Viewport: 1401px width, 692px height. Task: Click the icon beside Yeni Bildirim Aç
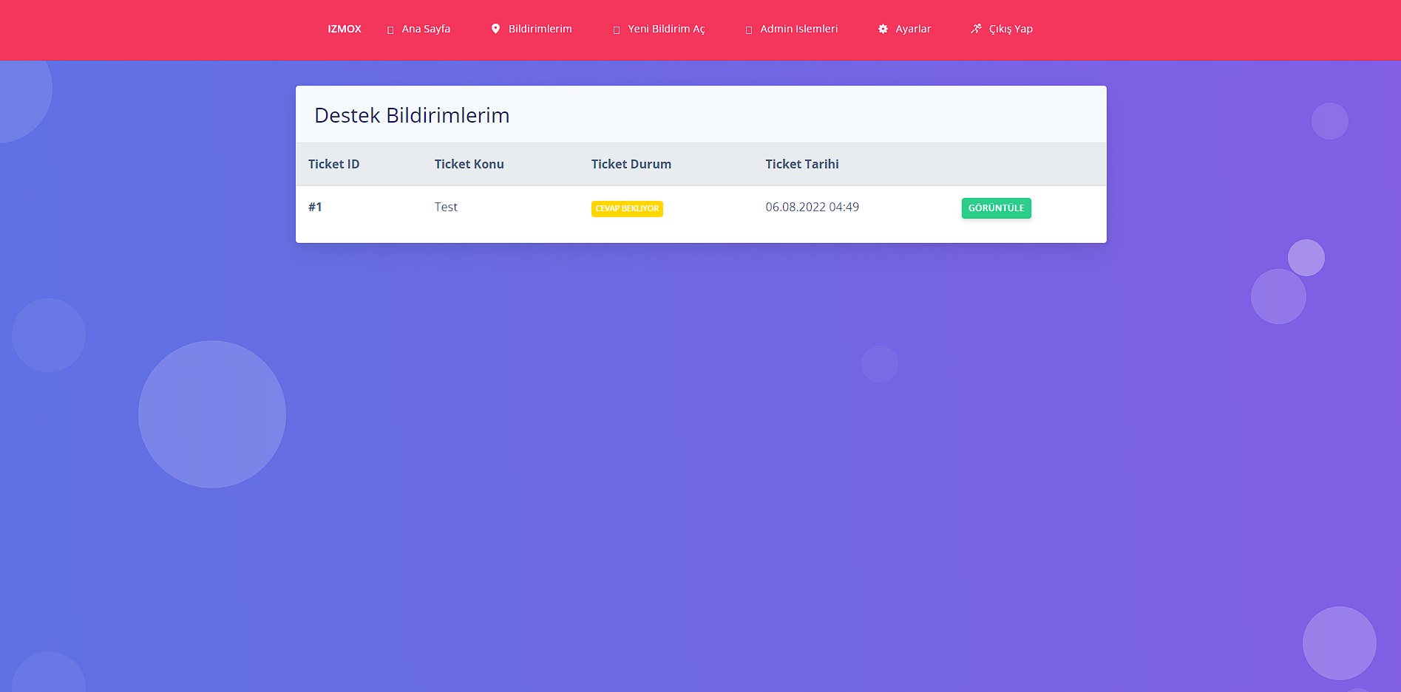(617, 30)
